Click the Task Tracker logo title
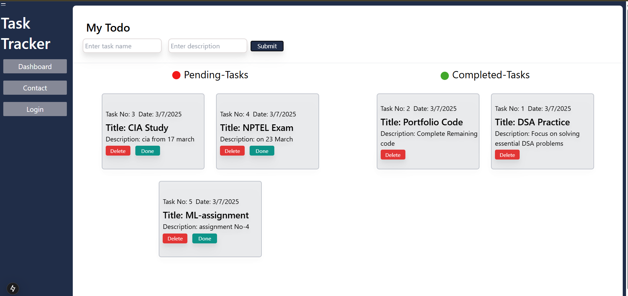 [x=26, y=34]
